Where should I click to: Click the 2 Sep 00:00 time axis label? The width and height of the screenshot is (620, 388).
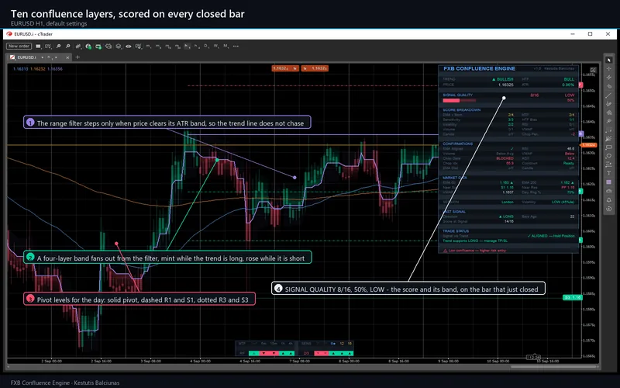pos(51,361)
